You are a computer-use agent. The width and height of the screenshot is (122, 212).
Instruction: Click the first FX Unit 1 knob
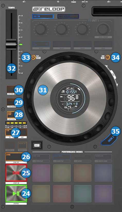tap(41, 29)
